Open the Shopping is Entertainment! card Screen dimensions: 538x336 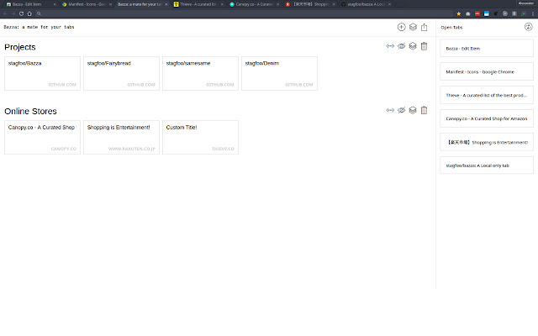121,137
